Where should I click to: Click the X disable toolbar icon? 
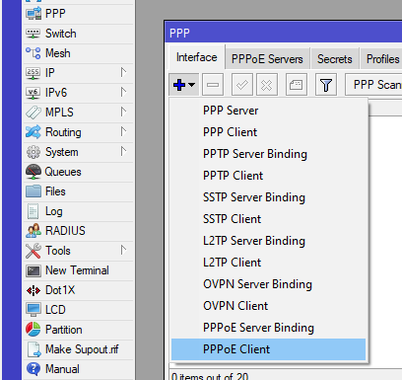coord(267,85)
